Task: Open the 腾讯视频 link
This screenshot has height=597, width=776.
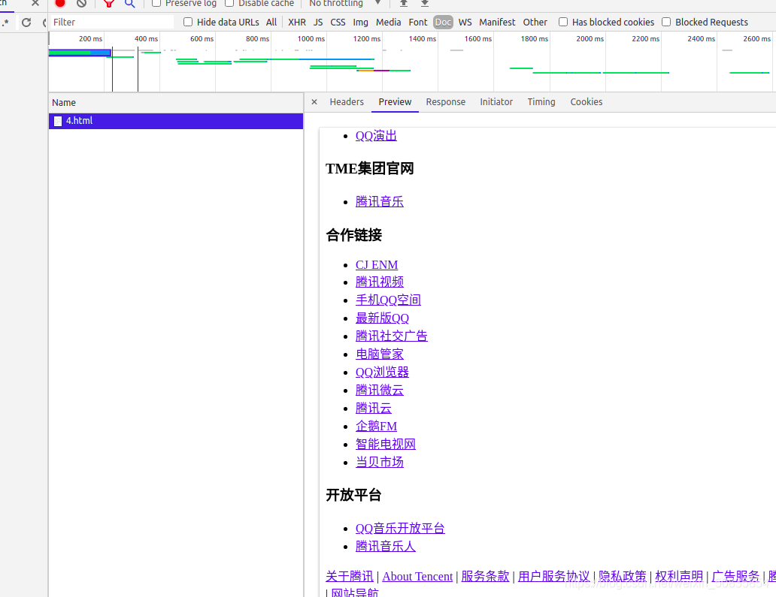Action: click(x=380, y=282)
